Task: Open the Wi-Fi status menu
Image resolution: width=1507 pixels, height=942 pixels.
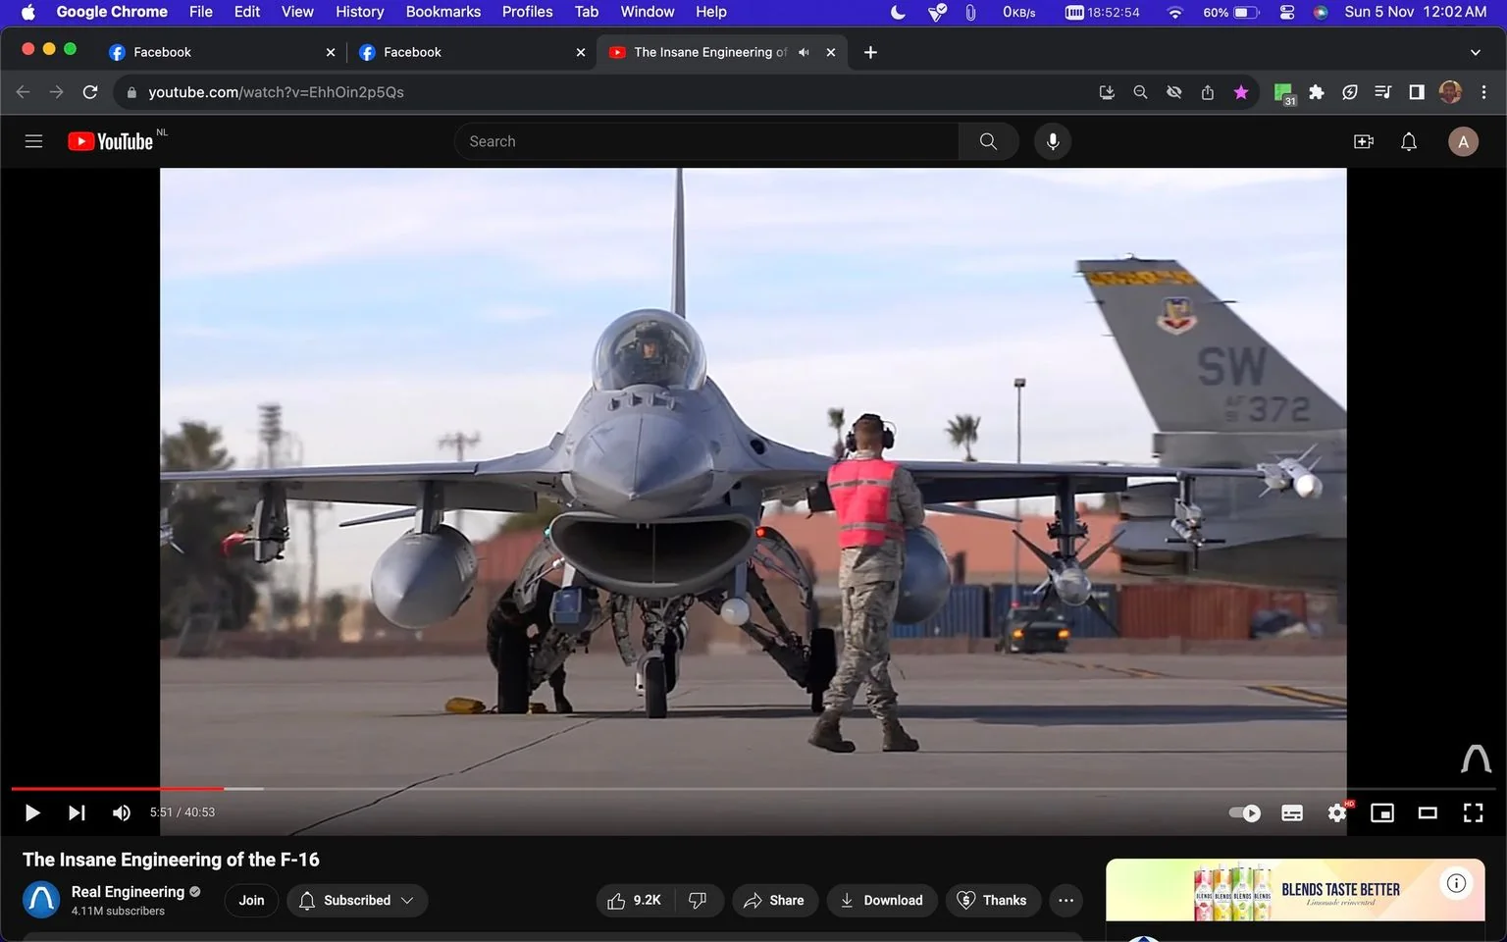Action: [1174, 12]
